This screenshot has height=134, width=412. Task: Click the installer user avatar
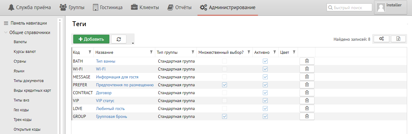[x=381, y=8]
